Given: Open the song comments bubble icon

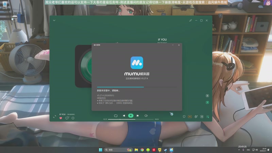Looking at the screenshot, I should [x=67, y=118].
